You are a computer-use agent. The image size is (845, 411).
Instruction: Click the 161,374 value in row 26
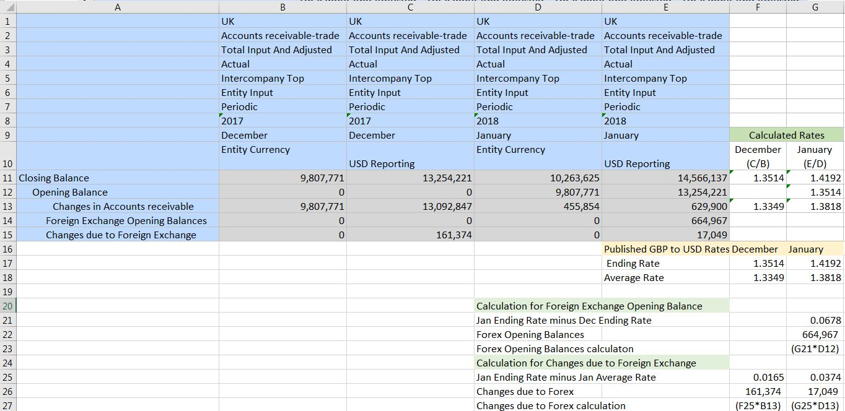tap(758, 391)
